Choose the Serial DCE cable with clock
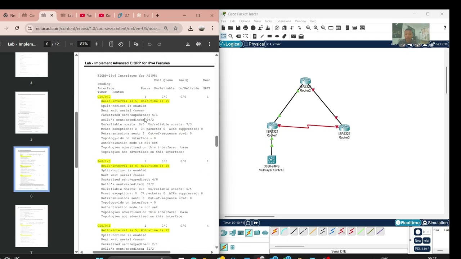The height and width of the screenshot is (259, 461). pos(341,232)
